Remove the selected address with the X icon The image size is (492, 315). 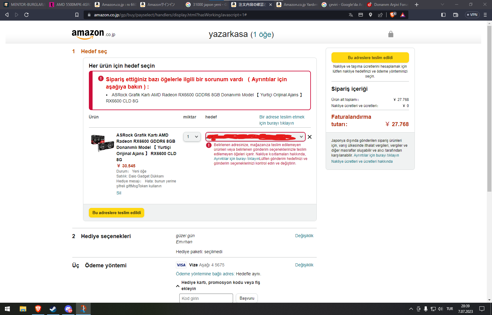310,137
